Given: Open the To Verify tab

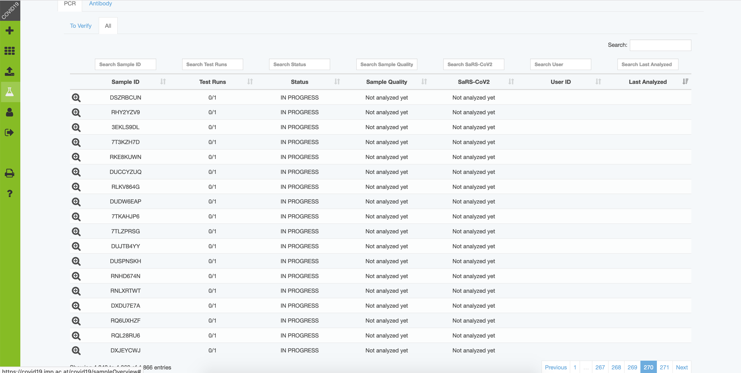Looking at the screenshot, I should pos(81,25).
